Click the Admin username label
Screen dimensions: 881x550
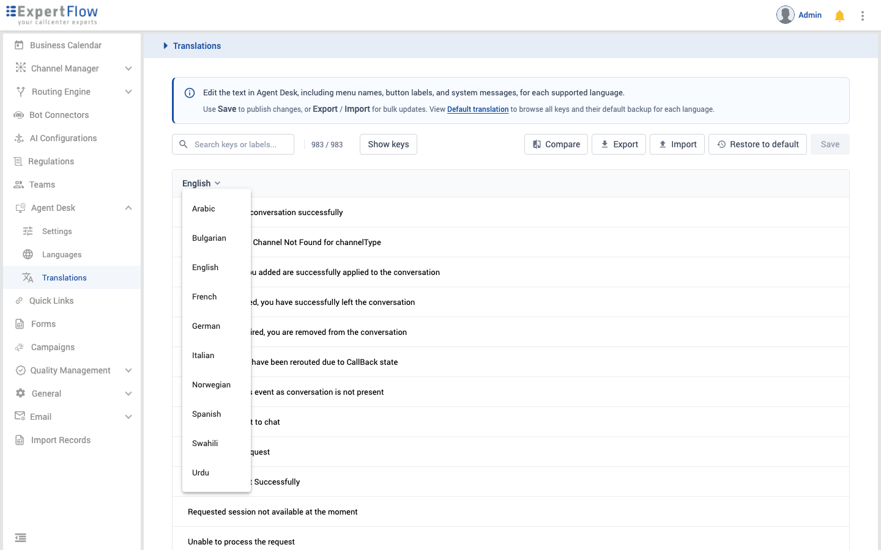tap(810, 15)
